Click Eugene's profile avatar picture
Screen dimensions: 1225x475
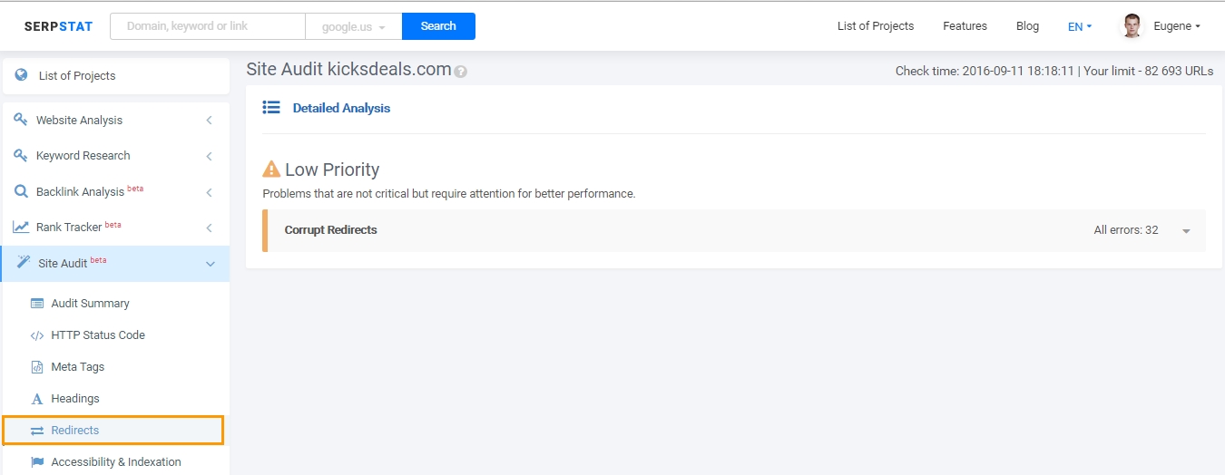point(1132,26)
